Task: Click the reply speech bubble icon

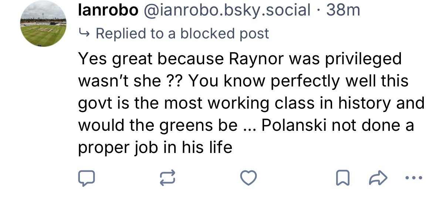Action: coord(87,179)
